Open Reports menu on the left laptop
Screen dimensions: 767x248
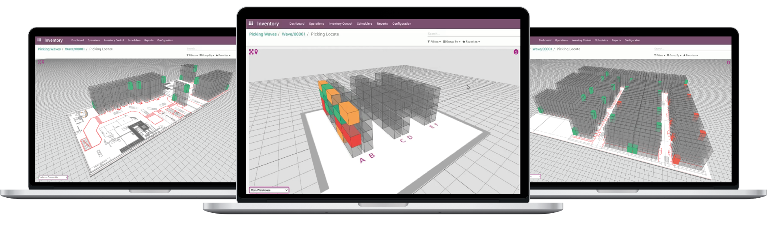tap(149, 40)
